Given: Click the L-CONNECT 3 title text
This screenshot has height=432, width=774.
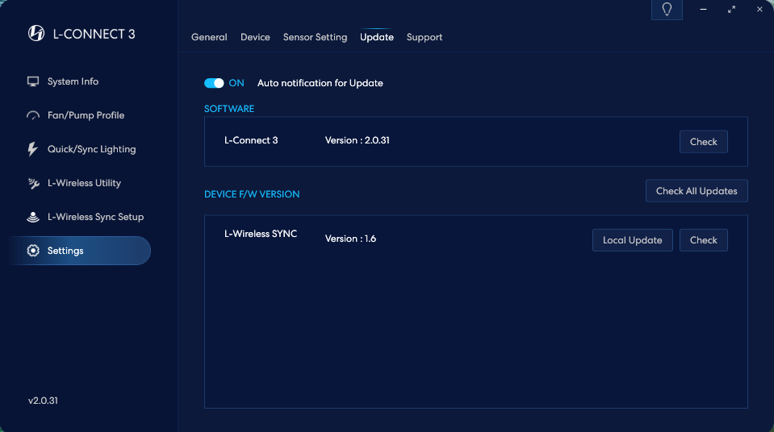Looking at the screenshot, I should [x=94, y=34].
